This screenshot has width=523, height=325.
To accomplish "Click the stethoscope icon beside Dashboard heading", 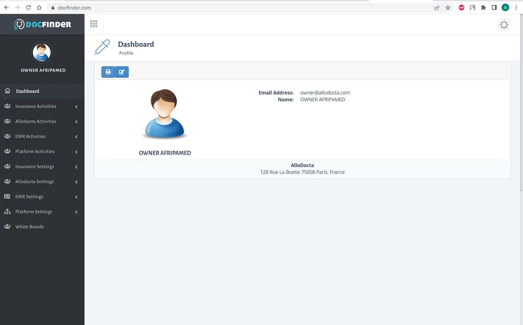I will click(102, 46).
